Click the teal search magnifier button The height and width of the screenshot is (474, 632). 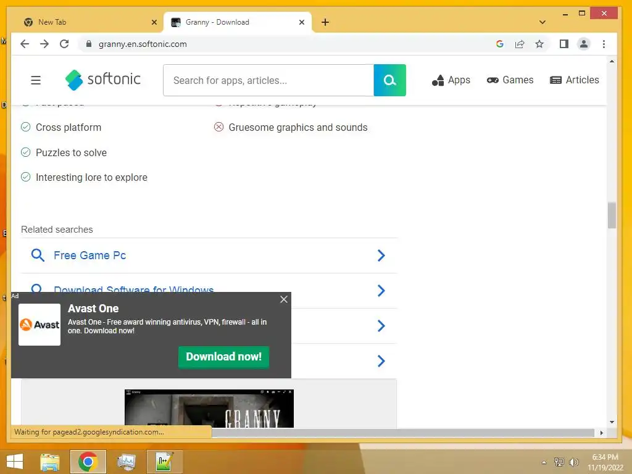coord(390,80)
